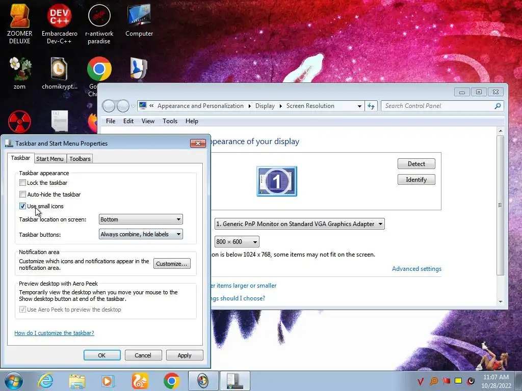Click the Identify button
The image size is (522, 391).
(x=416, y=180)
